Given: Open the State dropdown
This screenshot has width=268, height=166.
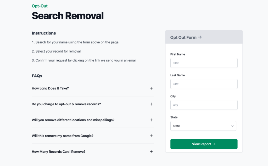Looking at the screenshot, I should pos(203,126).
